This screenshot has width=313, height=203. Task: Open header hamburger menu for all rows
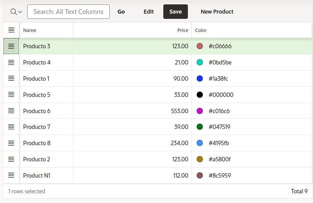click(11, 30)
